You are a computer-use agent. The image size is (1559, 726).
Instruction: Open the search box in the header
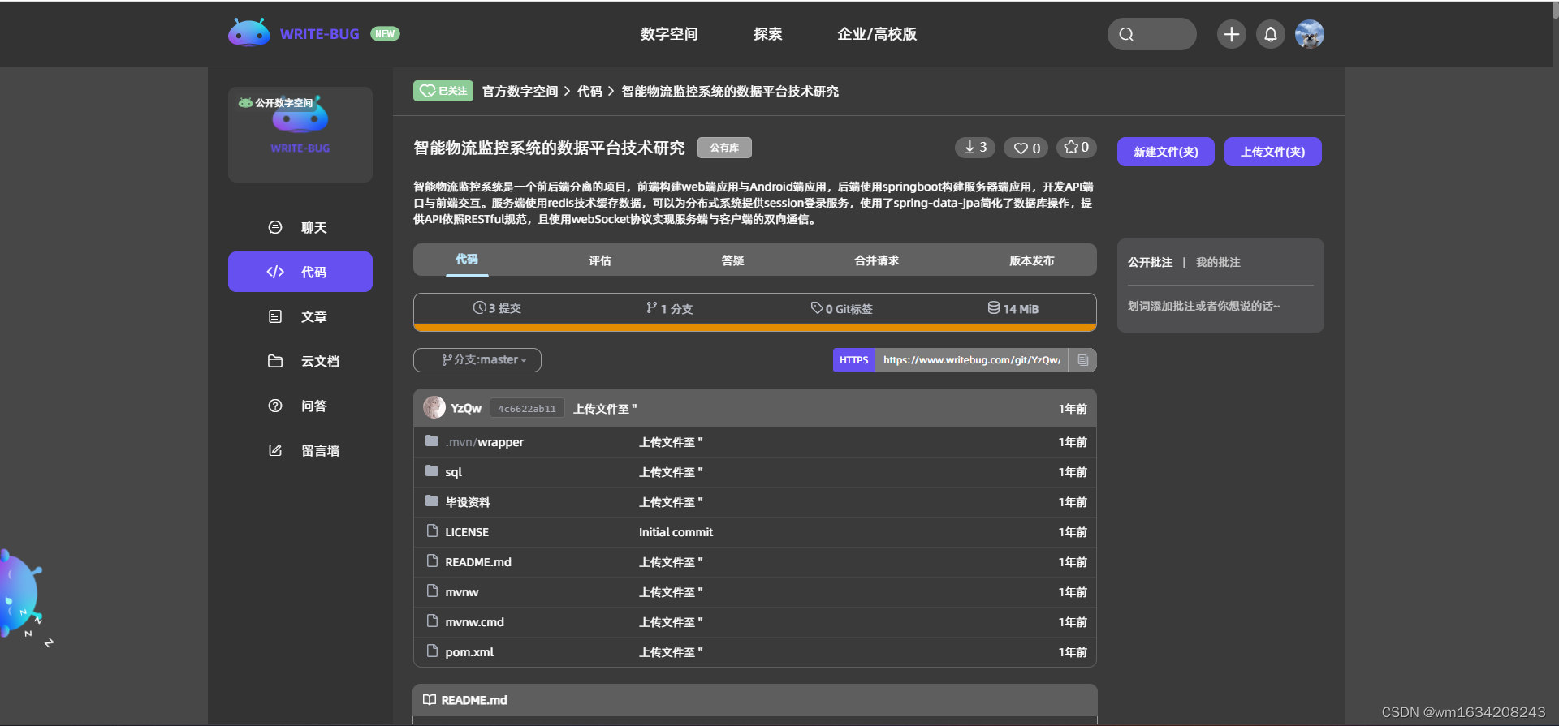click(x=1151, y=34)
